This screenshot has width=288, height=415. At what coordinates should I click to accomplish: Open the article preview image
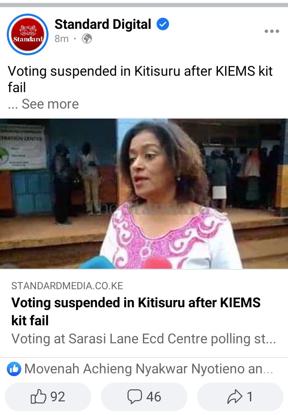144,193
